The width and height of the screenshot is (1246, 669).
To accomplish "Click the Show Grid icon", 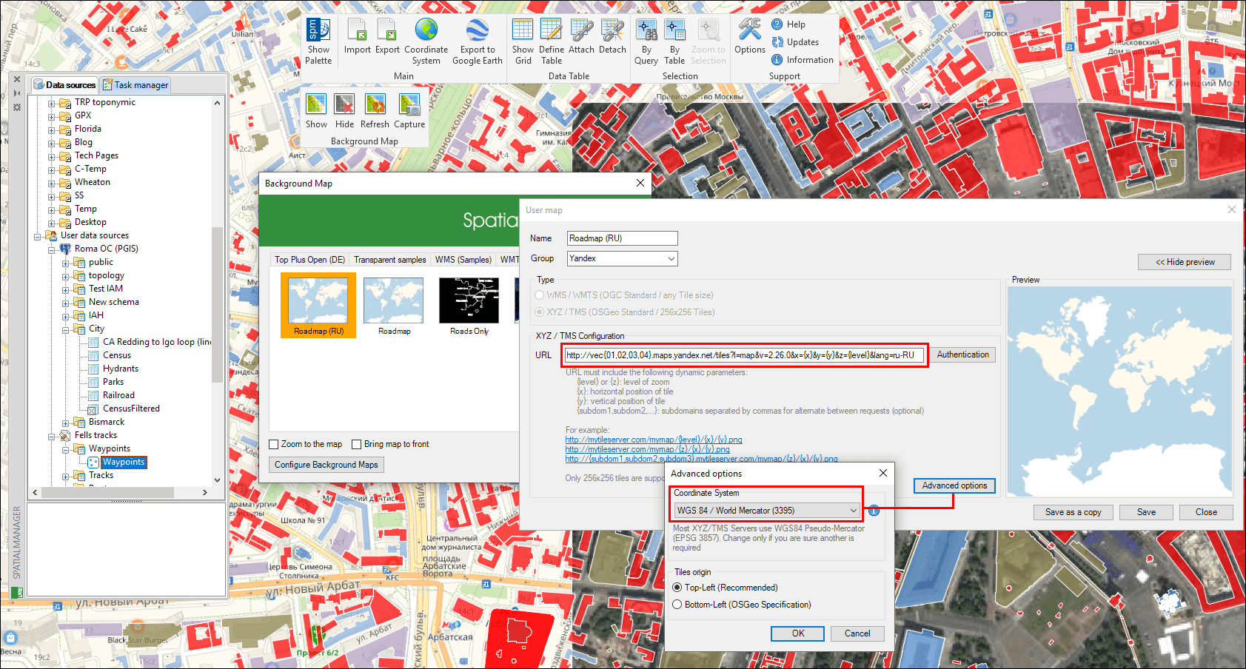I will 523,30.
